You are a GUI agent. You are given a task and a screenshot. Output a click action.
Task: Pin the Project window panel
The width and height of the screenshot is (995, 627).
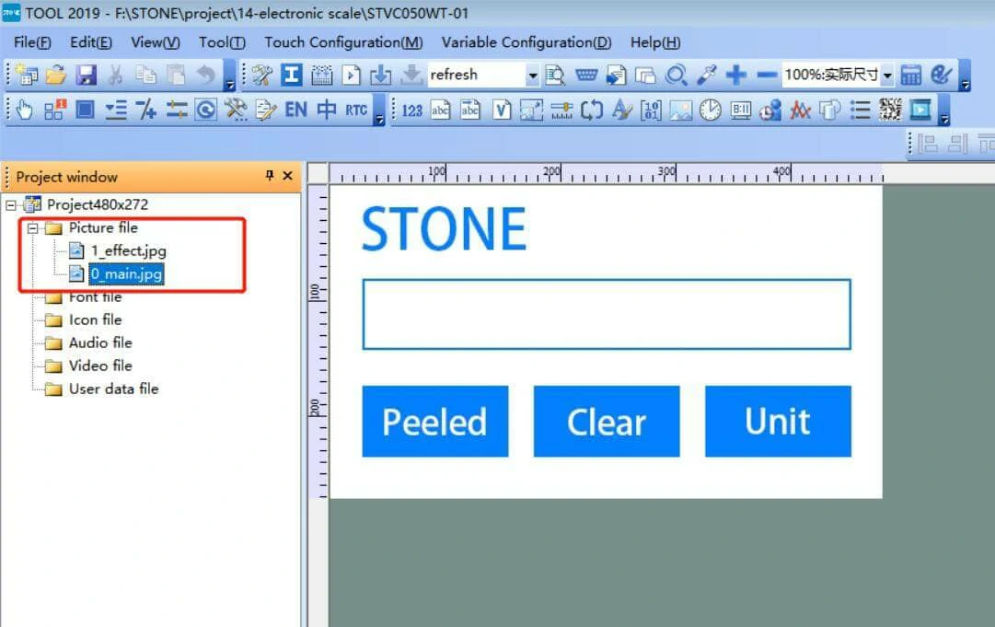click(270, 176)
